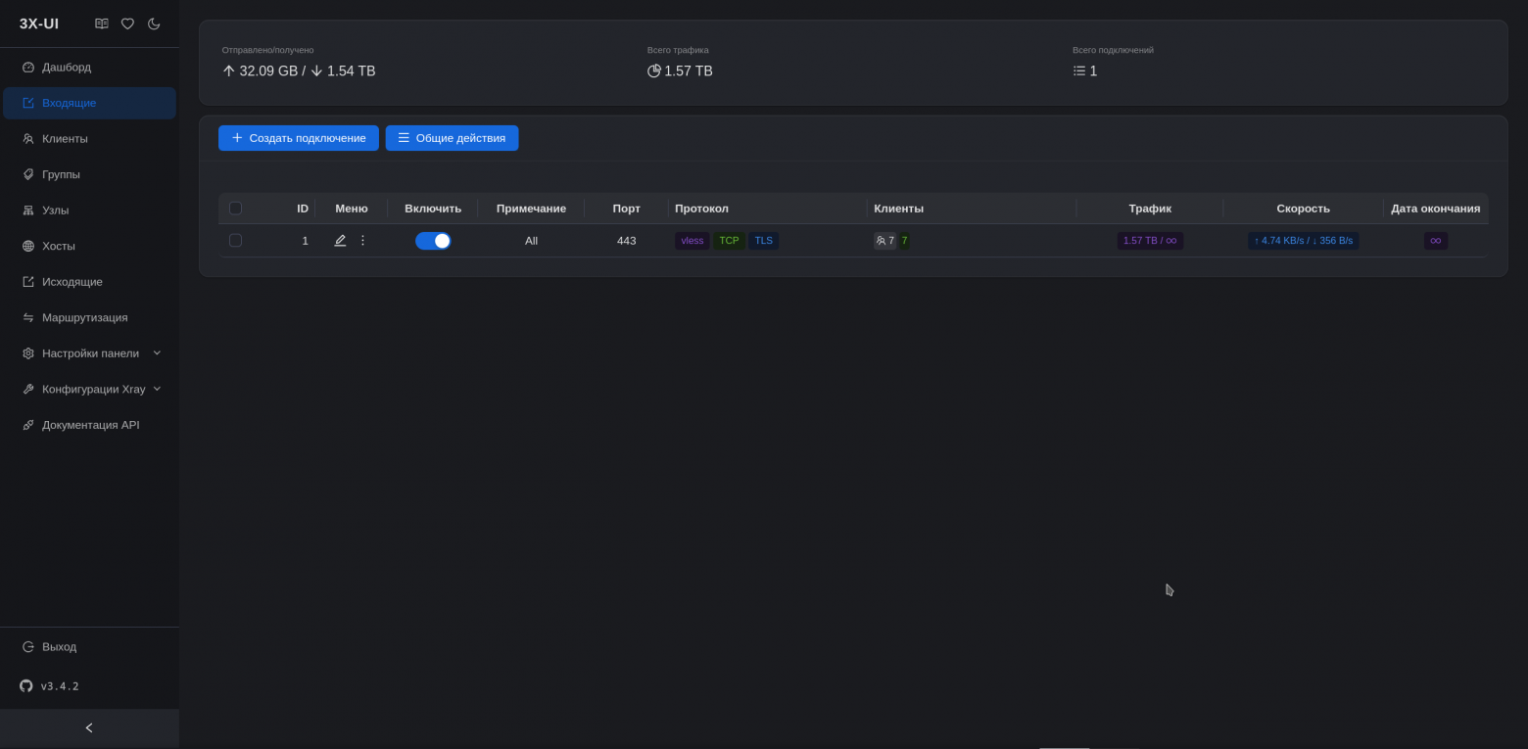Click the Дата окончания column header

tap(1436, 209)
